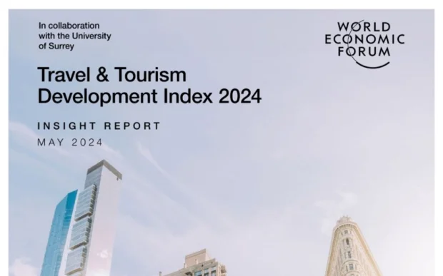
Task: Click the word 'Tourism' in the title
Action: (x=150, y=74)
